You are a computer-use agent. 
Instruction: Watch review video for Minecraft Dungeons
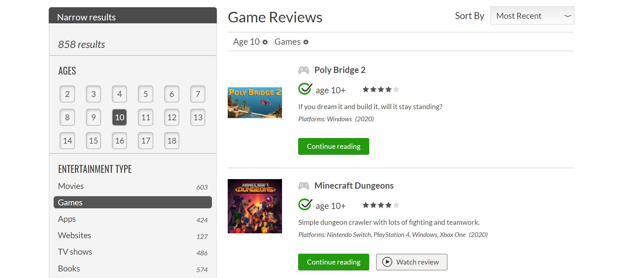tap(412, 262)
